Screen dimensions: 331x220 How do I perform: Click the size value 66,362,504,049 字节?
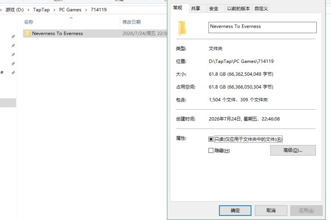[250, 74]
